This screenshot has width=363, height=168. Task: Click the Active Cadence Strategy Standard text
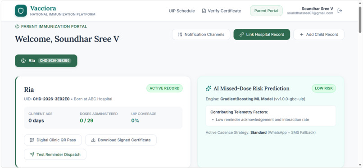pyautogui.click(x=260, y=132)
